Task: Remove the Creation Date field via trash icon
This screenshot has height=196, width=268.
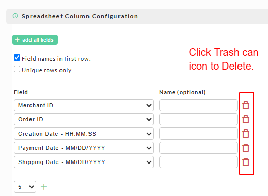Action: (246, 134)
